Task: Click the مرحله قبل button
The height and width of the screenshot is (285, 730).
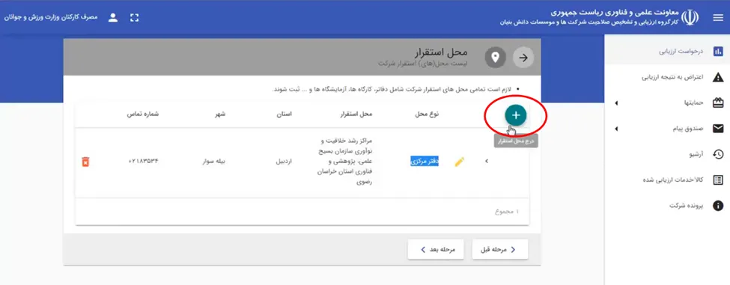Action: (500, 250)
